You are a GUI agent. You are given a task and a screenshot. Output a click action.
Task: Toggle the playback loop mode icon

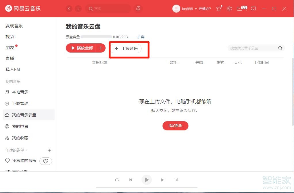(x=117, y=180)
